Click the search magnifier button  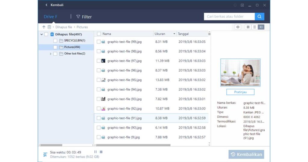click(259, 17)
